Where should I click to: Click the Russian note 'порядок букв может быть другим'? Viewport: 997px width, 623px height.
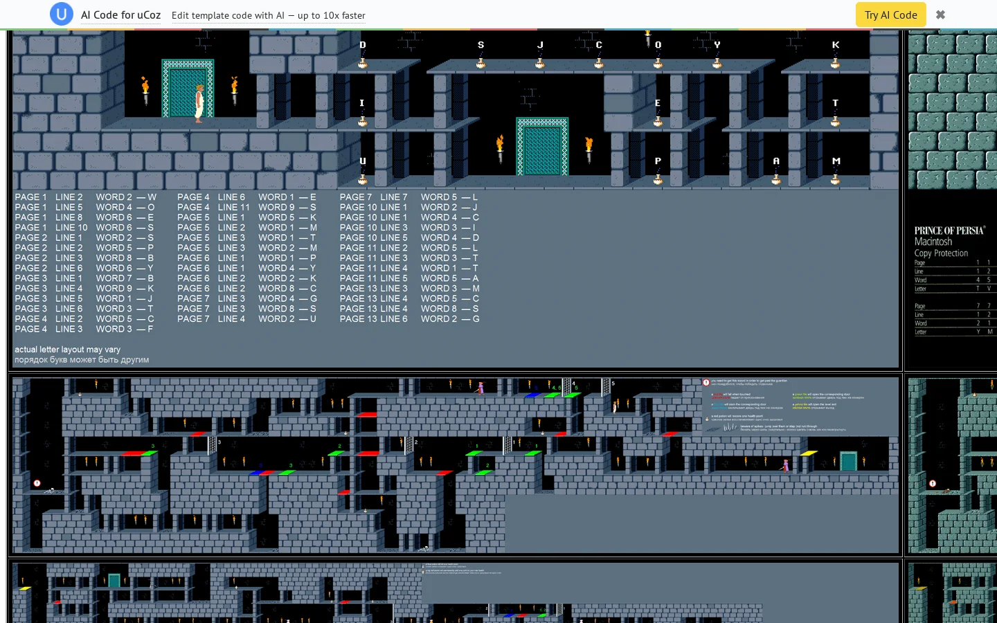pos(82,360)
